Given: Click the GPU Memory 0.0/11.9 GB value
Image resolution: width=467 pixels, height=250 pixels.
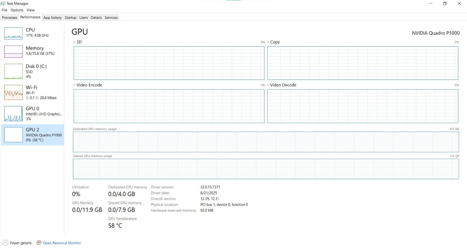Looking at the screenshot, I should [87, 210].
